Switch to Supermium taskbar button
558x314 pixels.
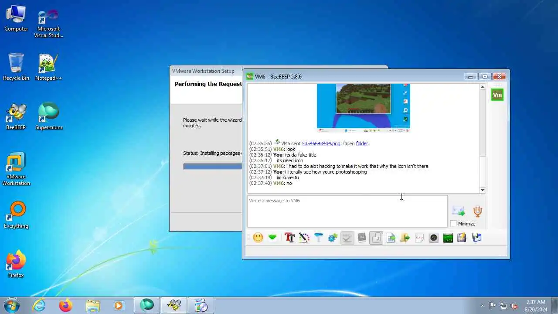tap(147, 306)
